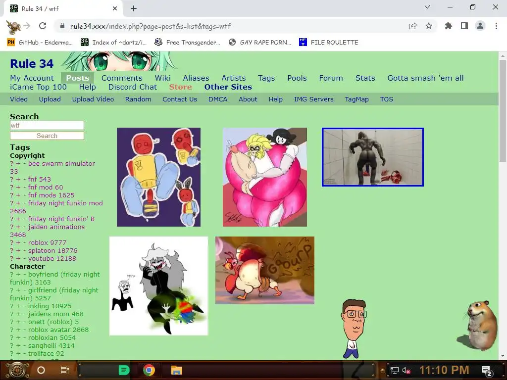
Task: Open the Chrome profile avatar menu
Action: click(480, 26)
